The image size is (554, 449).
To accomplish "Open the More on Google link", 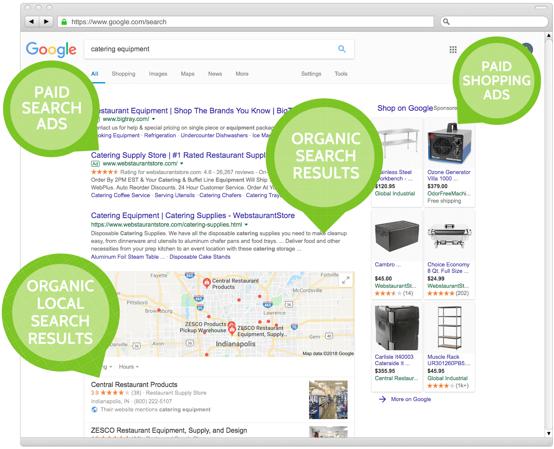I will 411,399.
